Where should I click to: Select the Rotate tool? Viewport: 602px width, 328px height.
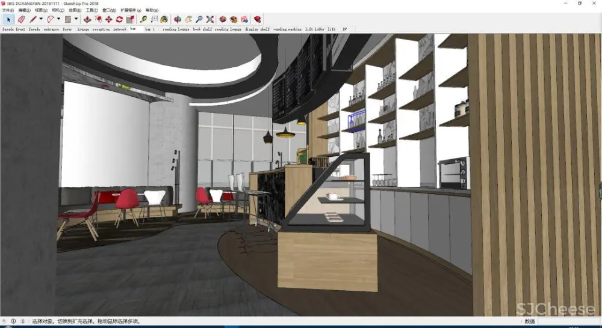pos(120,19)
